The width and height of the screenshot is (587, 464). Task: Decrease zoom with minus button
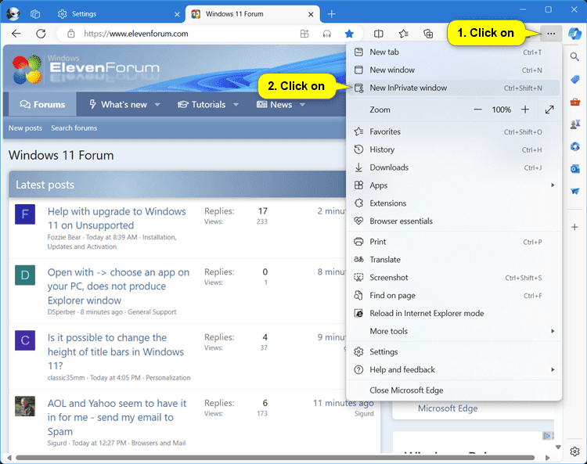pyautogui.click(x=477, y=110)
